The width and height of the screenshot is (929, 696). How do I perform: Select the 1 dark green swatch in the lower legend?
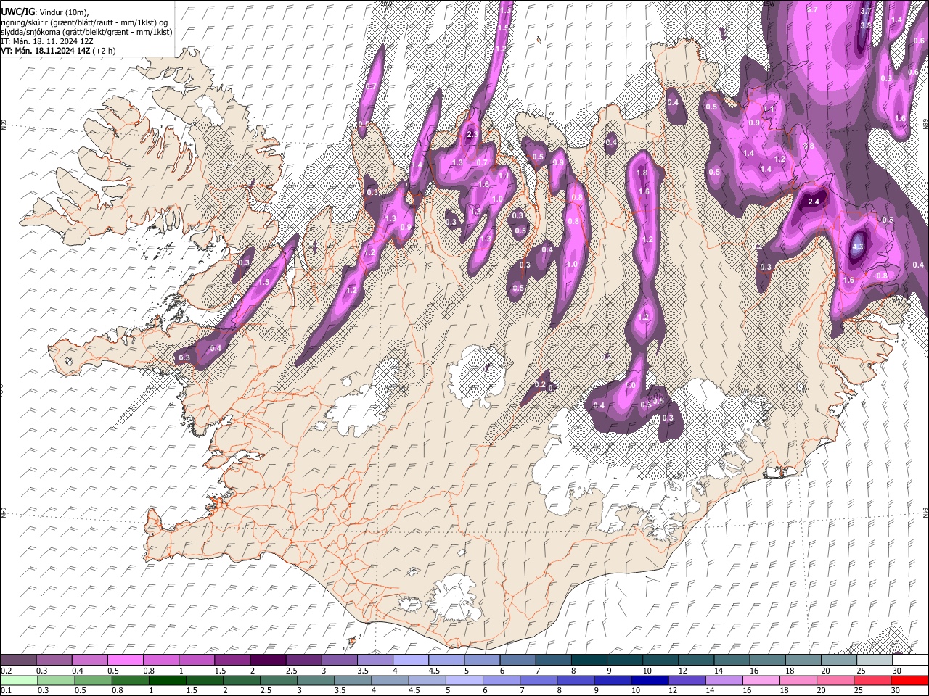pos(166,680)
